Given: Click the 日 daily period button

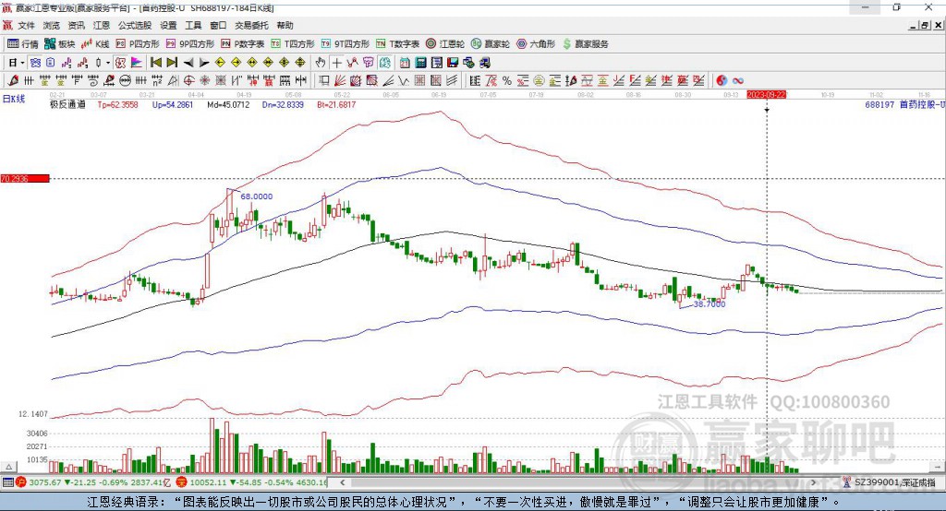Looking at the screenshot, I should pyautogui.click(x=13, y=63).
